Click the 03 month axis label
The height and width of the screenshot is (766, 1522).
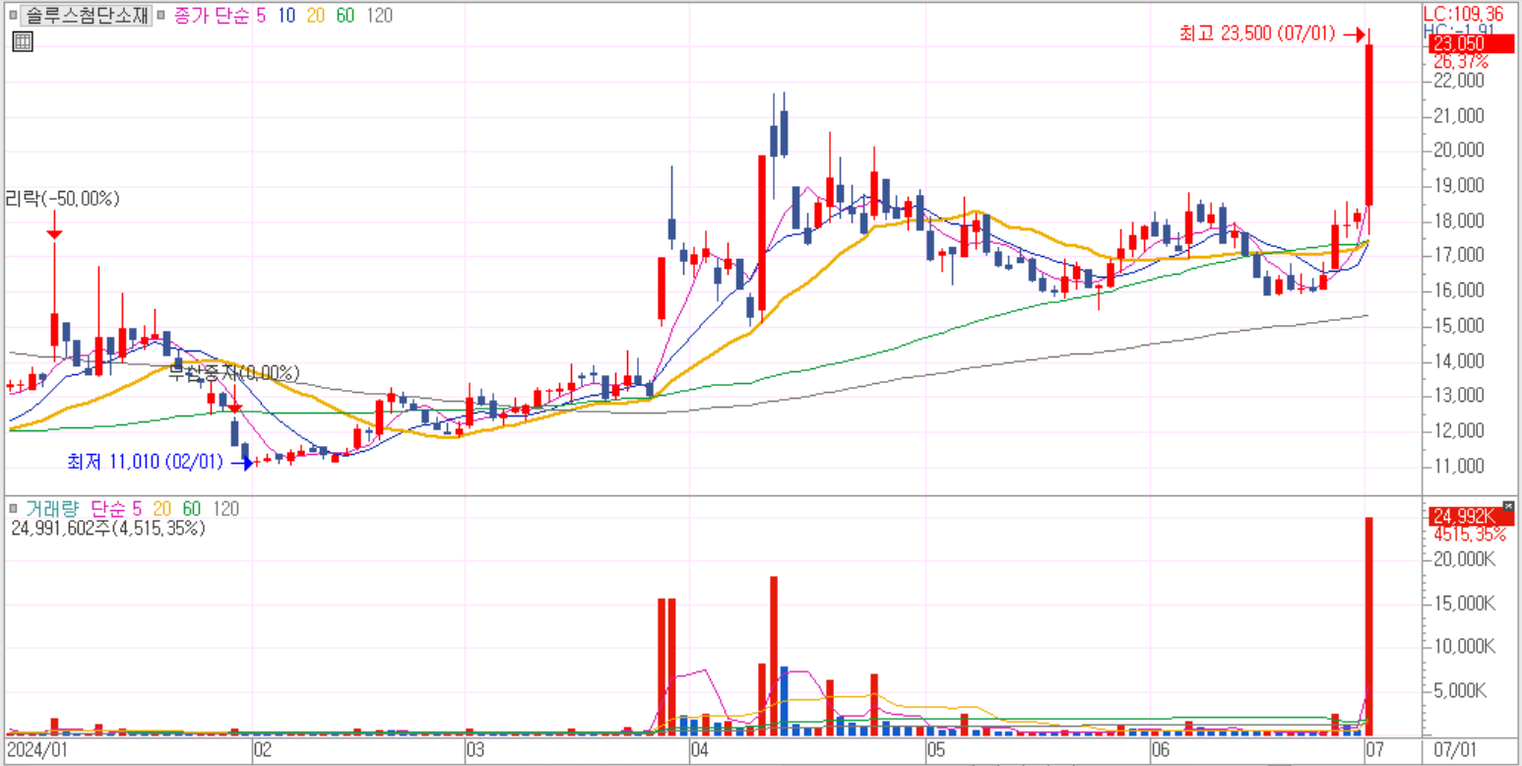click(475, 751)
